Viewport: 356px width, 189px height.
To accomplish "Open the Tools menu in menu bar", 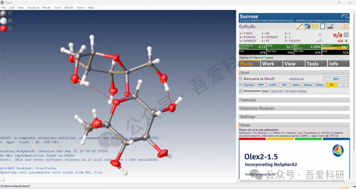I will click(57, 8).
